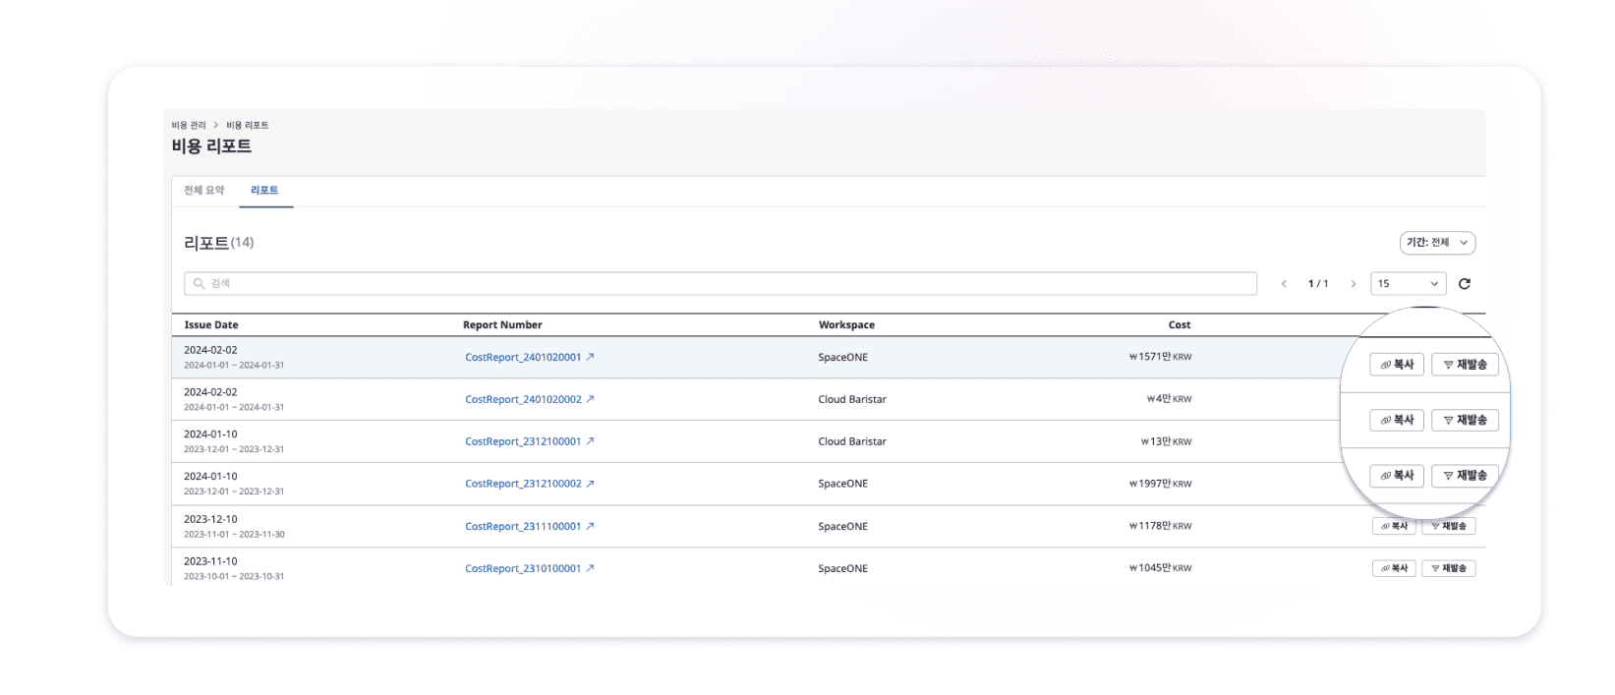Click SpaceONE in the CostReport_2312100002 row
The image size is (1615, 695).
click(843, 484)
